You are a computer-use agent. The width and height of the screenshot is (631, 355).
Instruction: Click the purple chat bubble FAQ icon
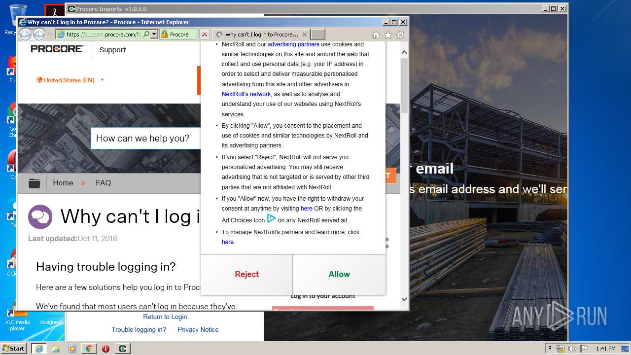pos(40,216)
